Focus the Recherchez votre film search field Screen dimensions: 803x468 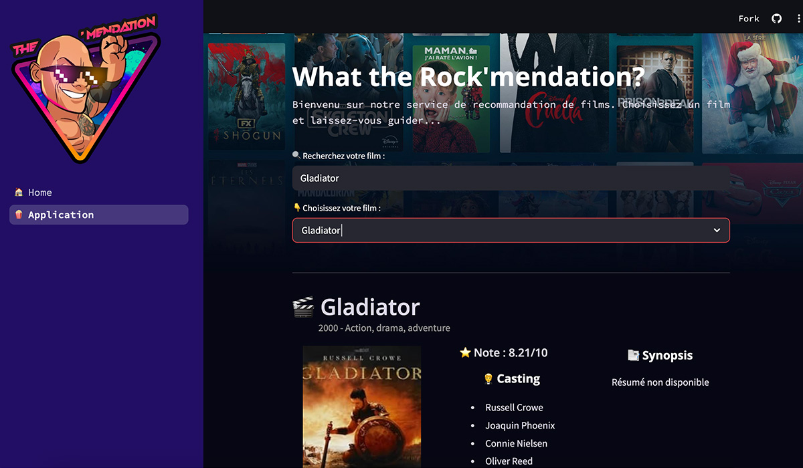(511, 179)
